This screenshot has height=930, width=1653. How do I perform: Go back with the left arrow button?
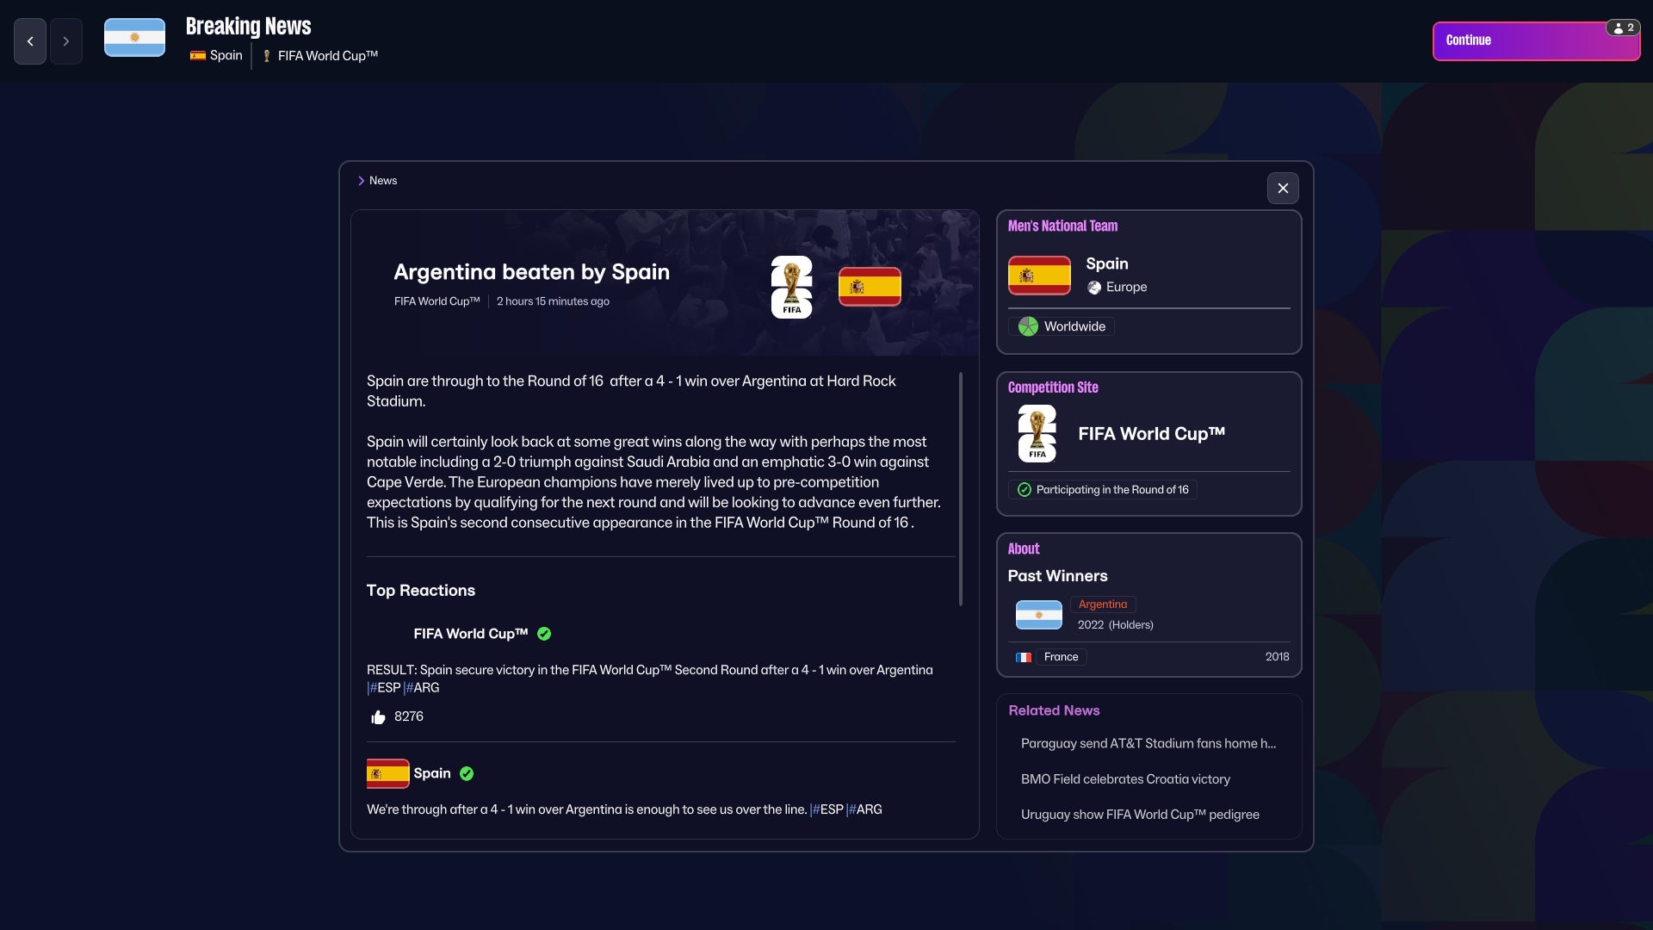30,41
